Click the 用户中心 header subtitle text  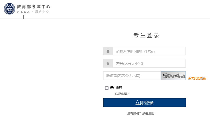click(x=42, y=12)
